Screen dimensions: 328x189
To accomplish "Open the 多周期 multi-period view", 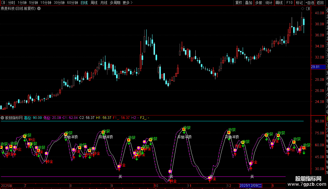I will click(x=115, y=3).
